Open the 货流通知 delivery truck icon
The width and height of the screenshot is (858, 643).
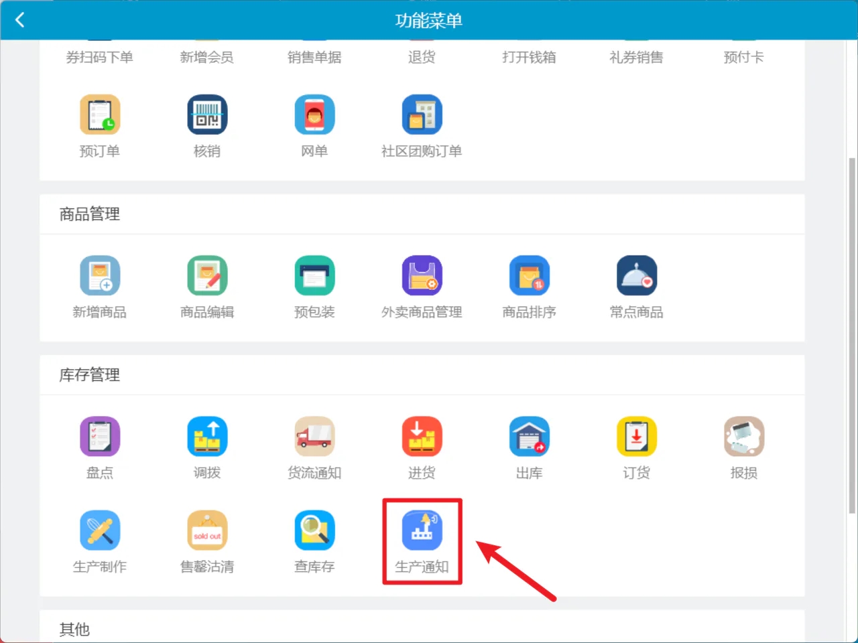coord(314,436)
